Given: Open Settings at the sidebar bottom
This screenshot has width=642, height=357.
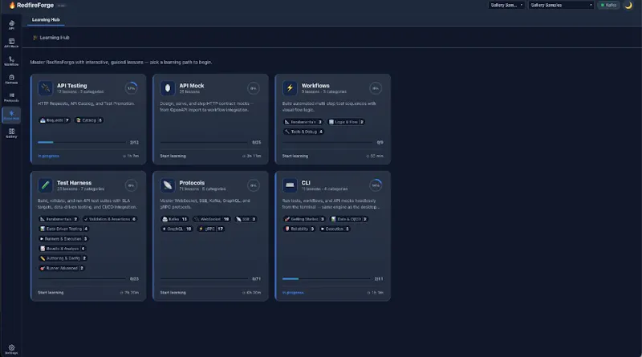Looking at the screenshot, I should click(11, 349).
